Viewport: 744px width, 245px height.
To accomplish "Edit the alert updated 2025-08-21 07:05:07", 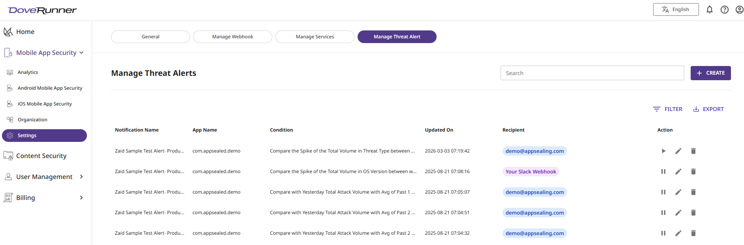I will [678, 192].
